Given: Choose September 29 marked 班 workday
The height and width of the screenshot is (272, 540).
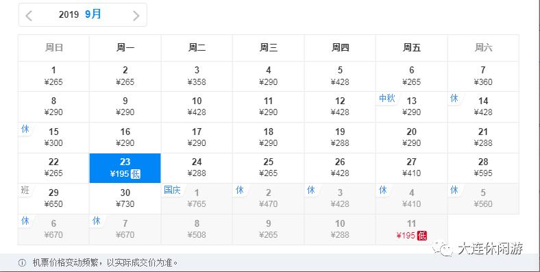Looking at the screenshot, I should coord(53,199).
